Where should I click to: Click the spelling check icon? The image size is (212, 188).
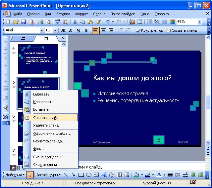pos(58,22)
